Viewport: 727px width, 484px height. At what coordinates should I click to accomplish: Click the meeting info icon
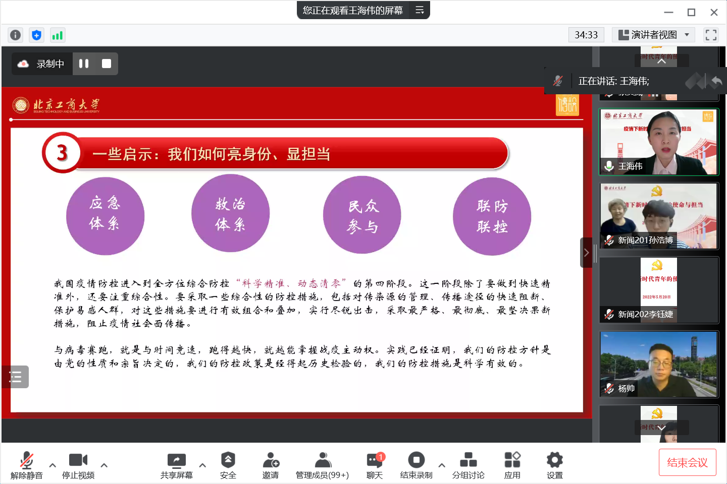[16, 35]
